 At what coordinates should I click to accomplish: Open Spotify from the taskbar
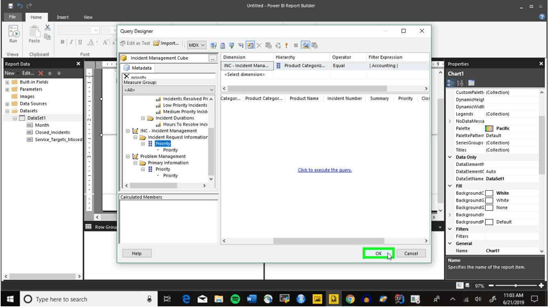(235, 299)
